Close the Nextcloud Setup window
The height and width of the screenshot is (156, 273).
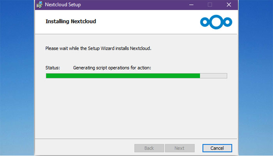229,5
